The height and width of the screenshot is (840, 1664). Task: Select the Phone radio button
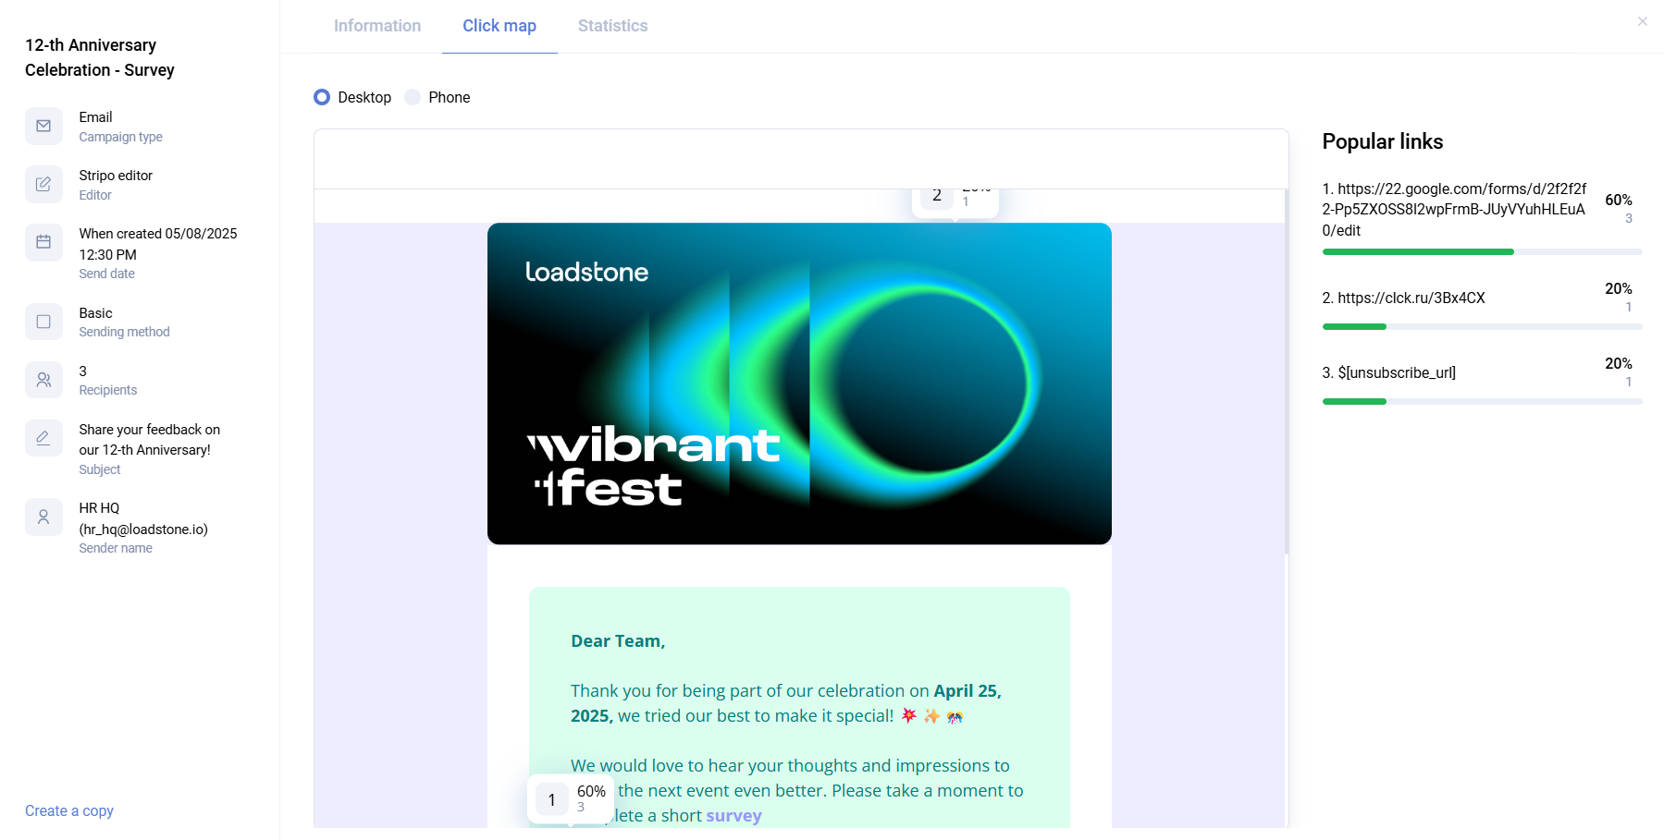[x=413, y=97]
